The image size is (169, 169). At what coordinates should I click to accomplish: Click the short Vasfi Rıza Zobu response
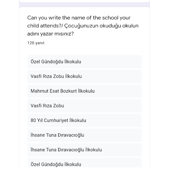click(84, 106)
